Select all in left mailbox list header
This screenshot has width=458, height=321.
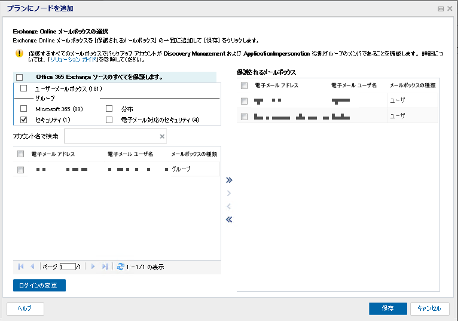[x=20, y=154]
